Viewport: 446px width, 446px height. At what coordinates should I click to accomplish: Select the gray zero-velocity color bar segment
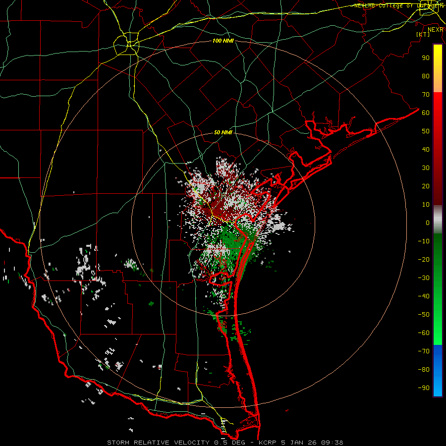[438, 220]
